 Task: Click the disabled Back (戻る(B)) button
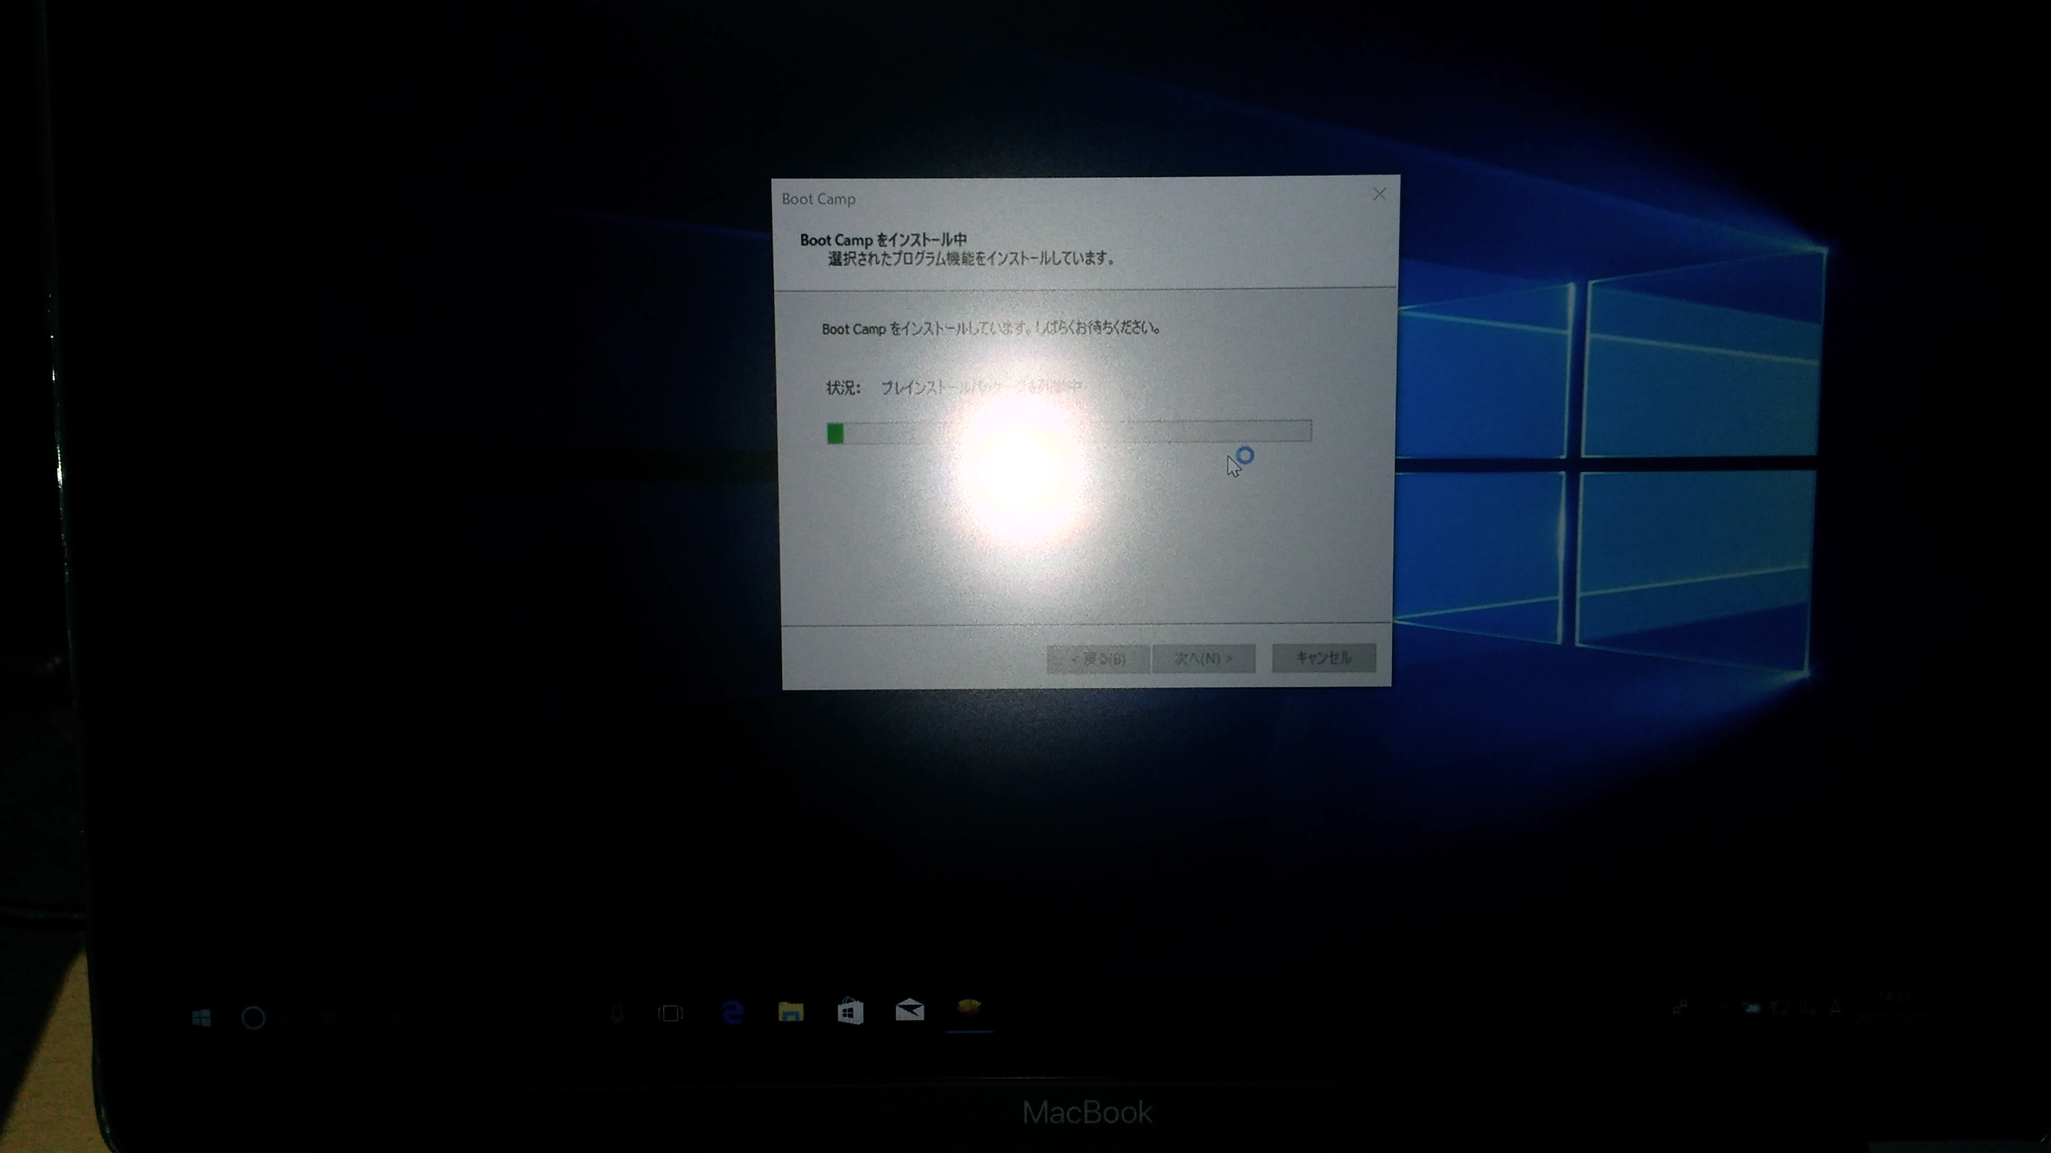[1098, 659]
